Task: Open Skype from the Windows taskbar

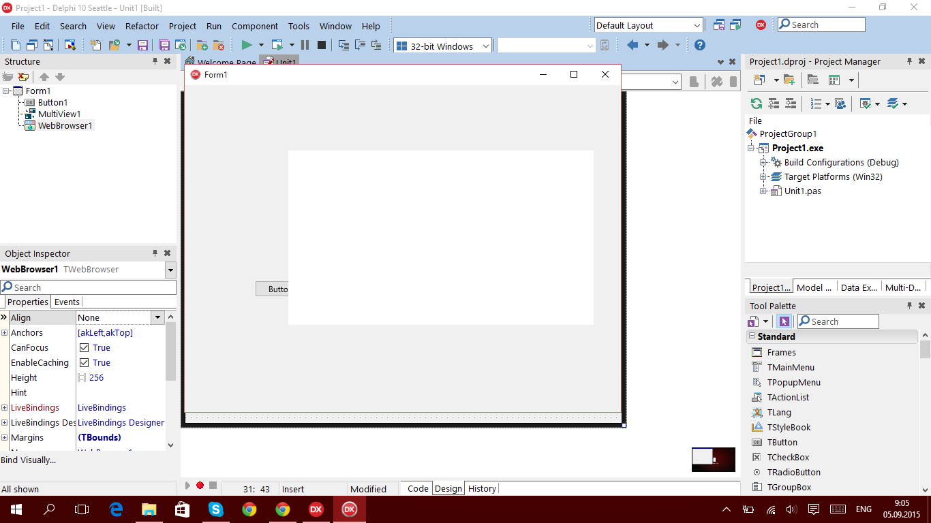Action: coord(215,509)
